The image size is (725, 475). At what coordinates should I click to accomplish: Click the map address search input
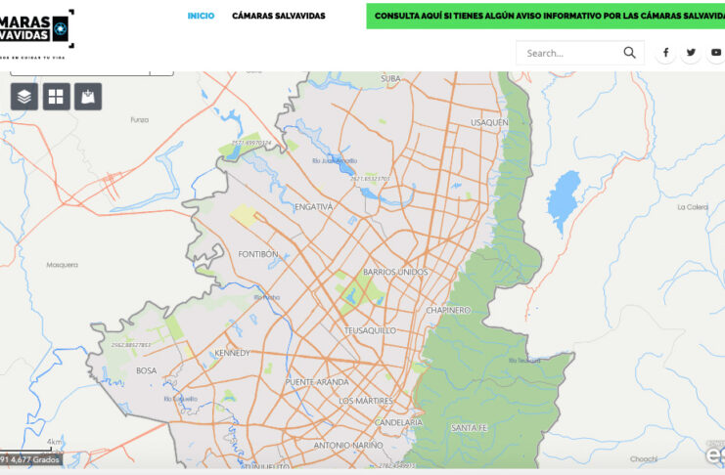click(78, 71)
